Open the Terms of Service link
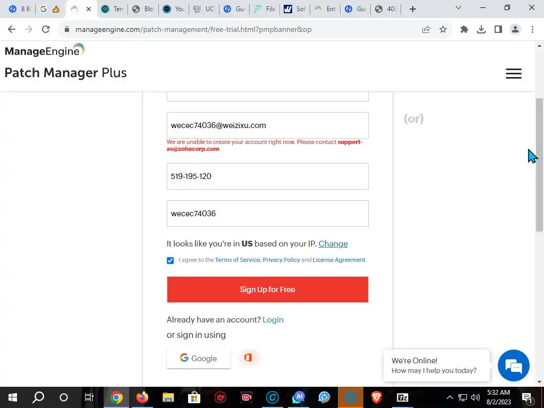 [237, 260]
